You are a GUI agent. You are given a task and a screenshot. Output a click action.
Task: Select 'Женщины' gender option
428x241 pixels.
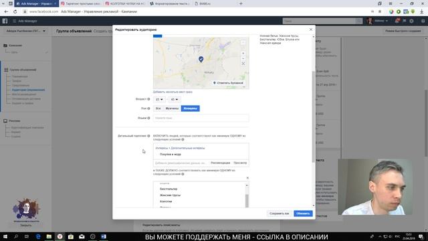coord(190,108)
